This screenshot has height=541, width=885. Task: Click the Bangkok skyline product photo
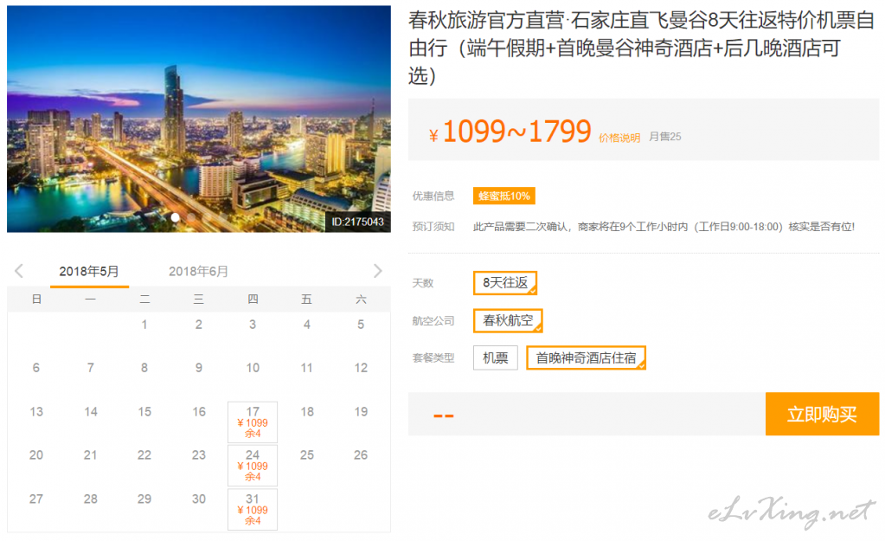[x=199, y=119]
